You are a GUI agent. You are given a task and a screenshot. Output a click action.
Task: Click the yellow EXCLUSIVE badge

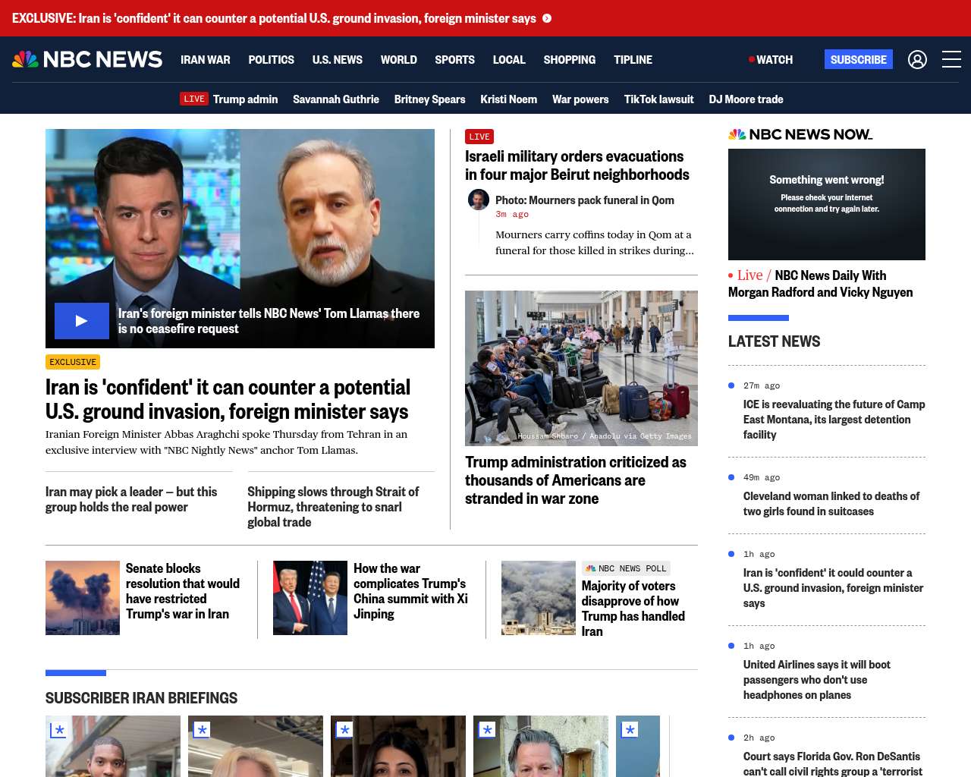[x=73, y=362]
